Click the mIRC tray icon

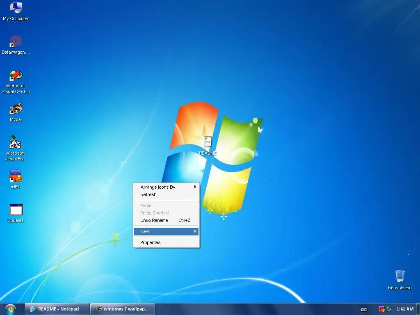[x=381, y=309]
